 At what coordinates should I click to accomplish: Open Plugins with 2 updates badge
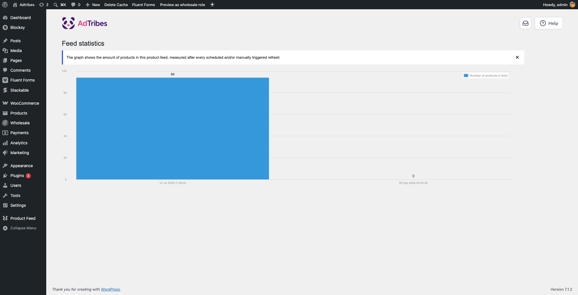(x=23, y=176)
